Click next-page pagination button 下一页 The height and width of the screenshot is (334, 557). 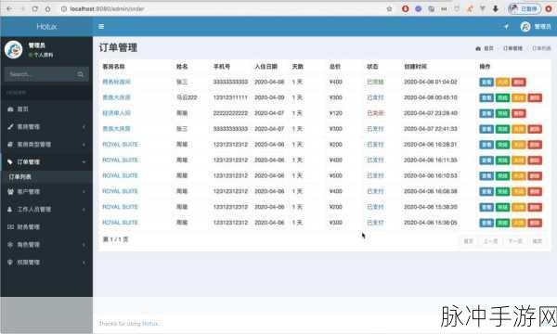tap(515, 241)
